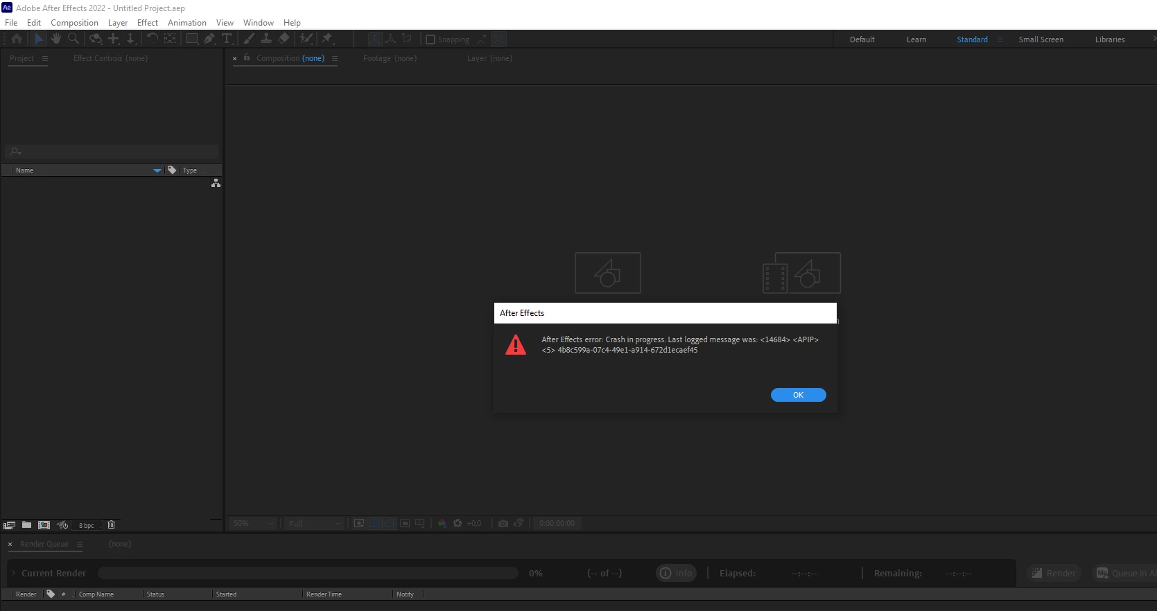Open the Window menu
This screenshot has height=611, width=1157.
click(259, 23)
